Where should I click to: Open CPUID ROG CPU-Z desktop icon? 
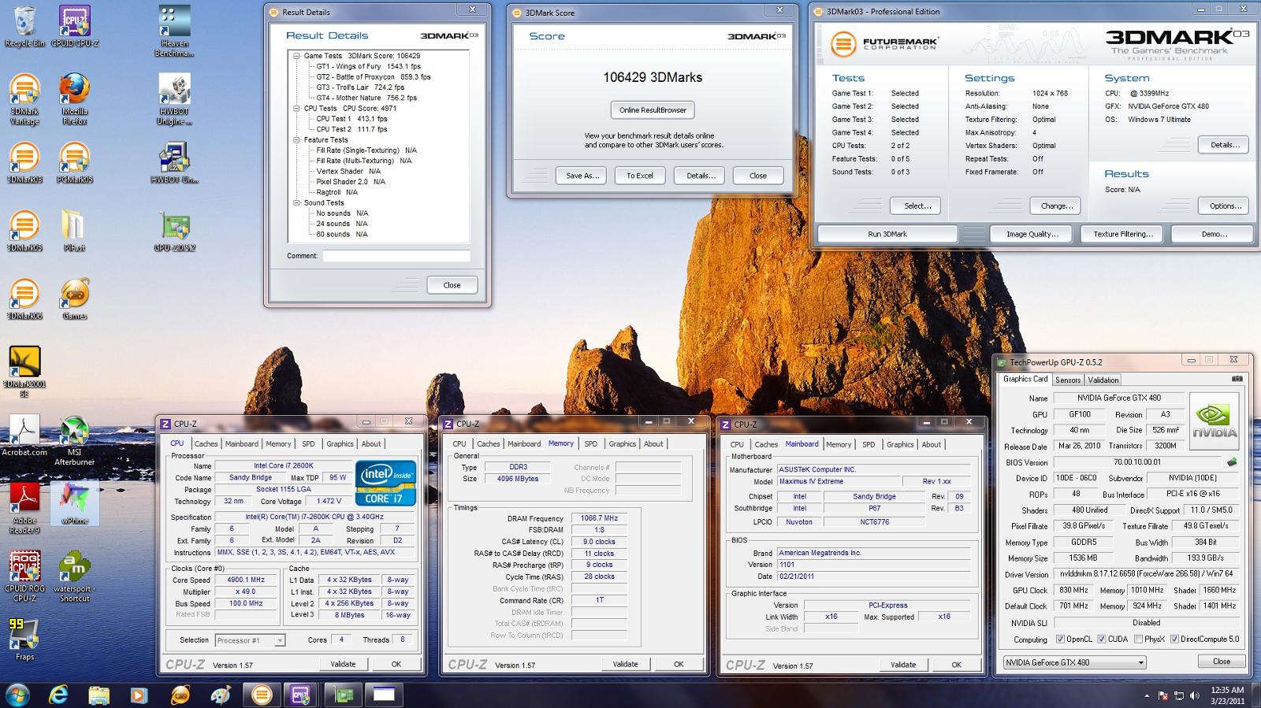click(24, 576)
